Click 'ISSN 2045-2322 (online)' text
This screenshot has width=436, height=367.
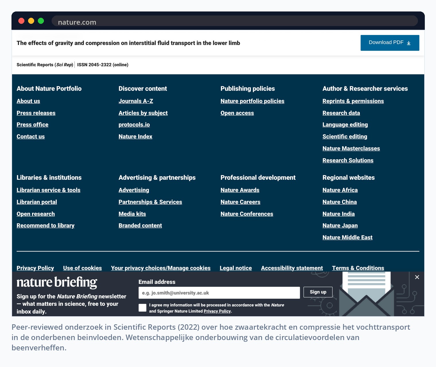[103, 65]
